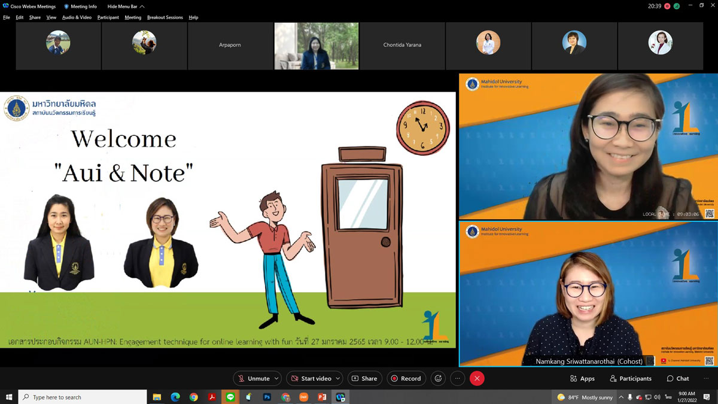
Task: Open the Apps panel
Action: (582, 378)
